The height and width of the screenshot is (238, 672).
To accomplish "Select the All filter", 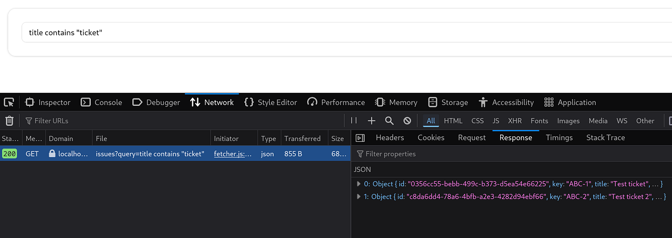I will click(x=431, y=121).
